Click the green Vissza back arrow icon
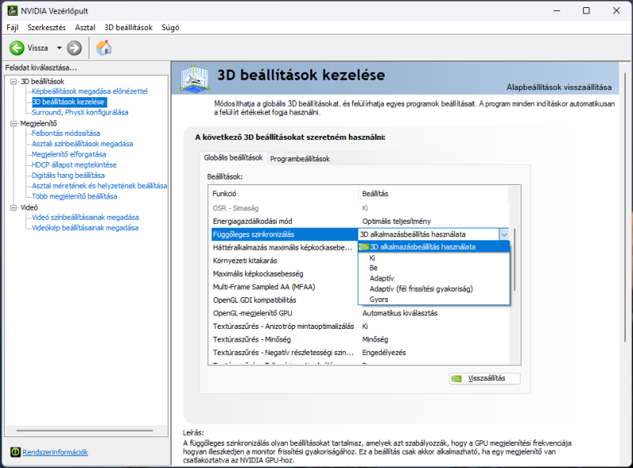This screenshot has width=633, height=468. (x=17, y=48)
